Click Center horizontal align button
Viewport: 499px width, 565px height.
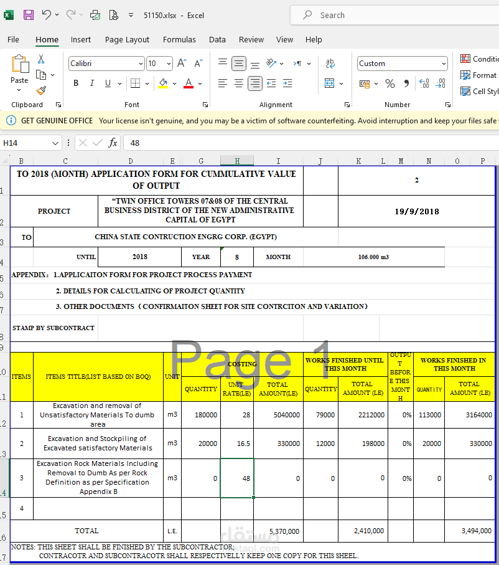coord(239,83)
